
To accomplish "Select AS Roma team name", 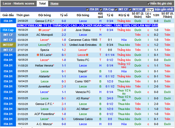I will pyautogui.click(x=82, y=98).
